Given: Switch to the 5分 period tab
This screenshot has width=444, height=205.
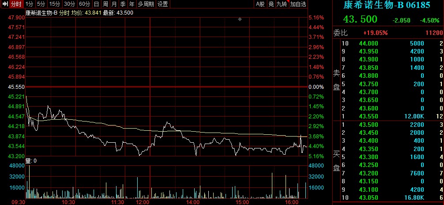Looking at the screenshot, I should 41,4.
